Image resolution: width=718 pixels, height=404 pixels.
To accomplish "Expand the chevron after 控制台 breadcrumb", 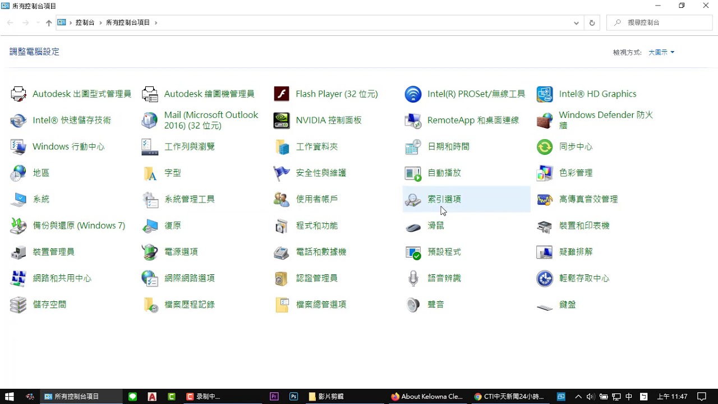I will tap(101, 23).
